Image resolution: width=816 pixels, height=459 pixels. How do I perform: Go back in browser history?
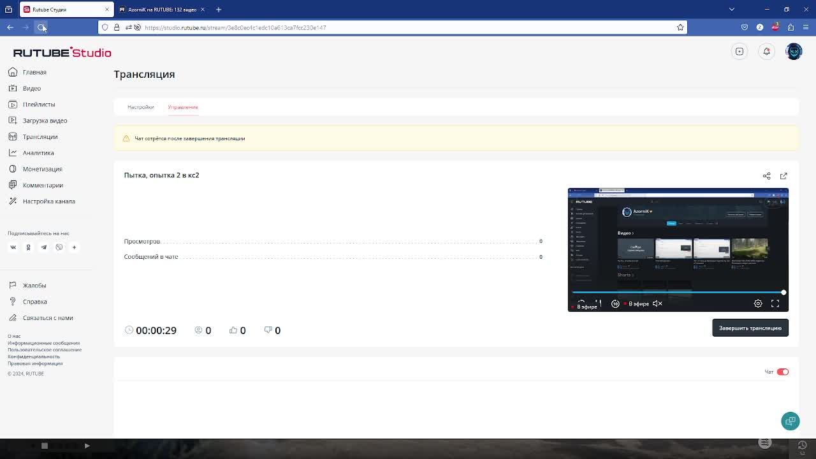pos(10,27)
